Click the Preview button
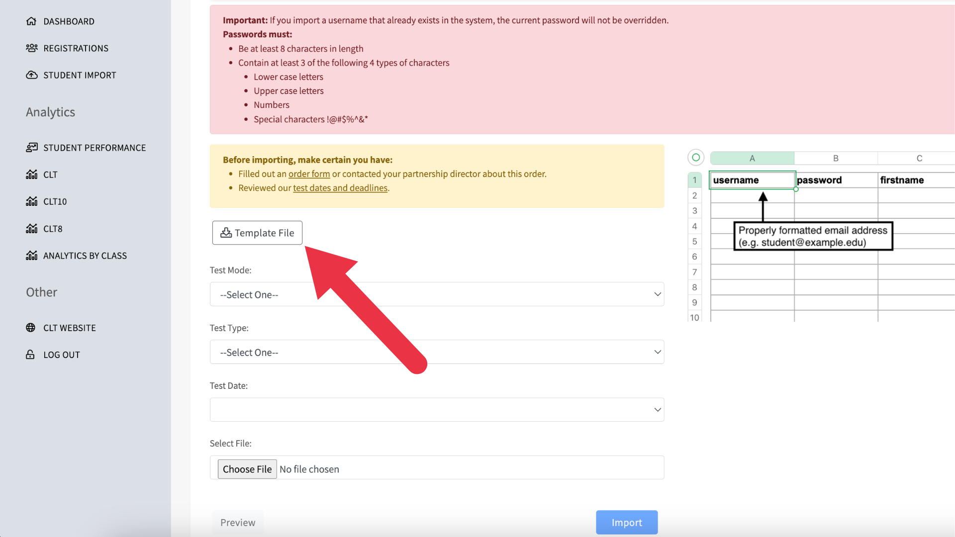The image size is (955, 537). click(x=238, y=523)
